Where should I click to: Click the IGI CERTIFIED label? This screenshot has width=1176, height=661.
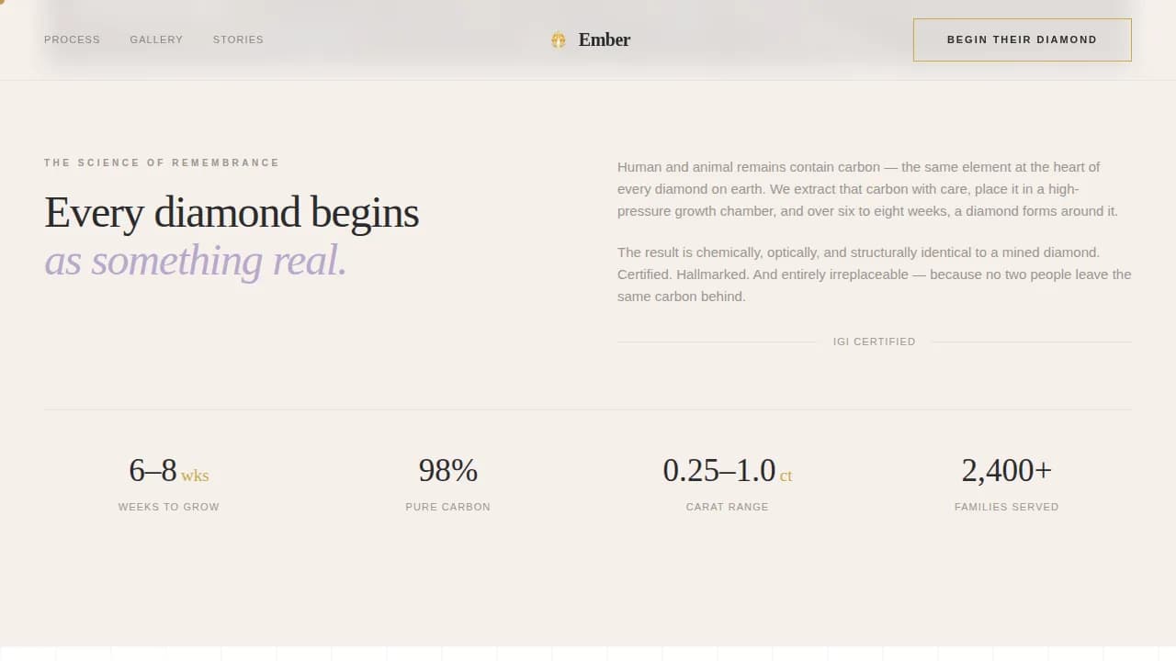pos(874,341)
